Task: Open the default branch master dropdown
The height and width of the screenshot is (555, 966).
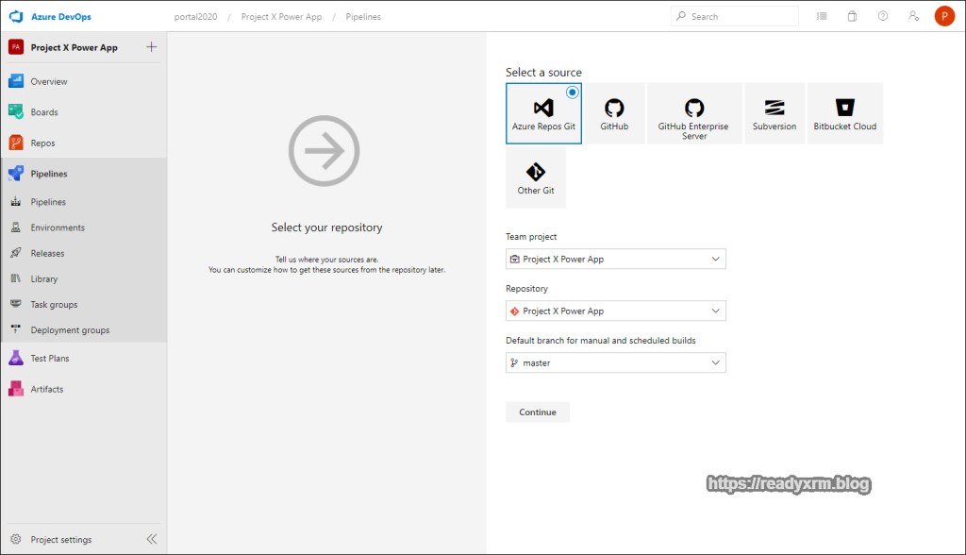Action: [x=616, y=362]
